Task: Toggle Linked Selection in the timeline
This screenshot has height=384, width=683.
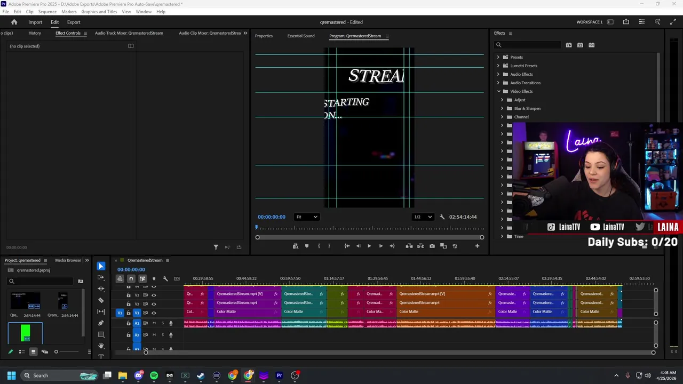Action: 142,278
